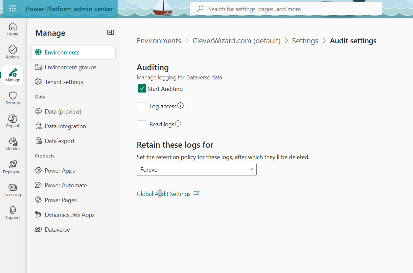
Task: Click the Power Pages icon
Action: (38, 200)
